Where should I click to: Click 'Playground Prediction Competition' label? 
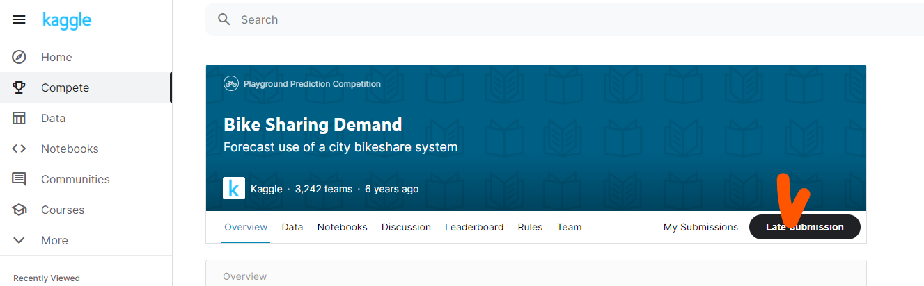tap(312, 84)
